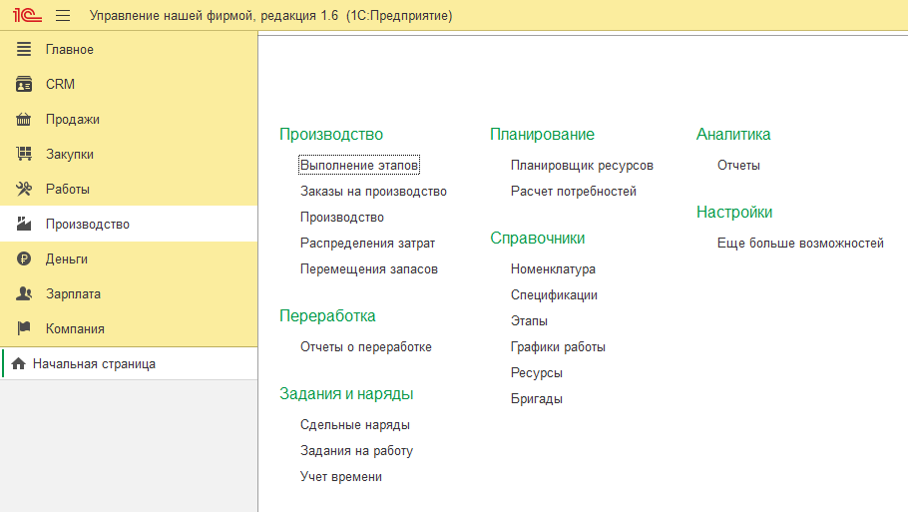Screen dimensions: 908x512
Task: Open Выполнение этапов link
Action: coord(359,165)
